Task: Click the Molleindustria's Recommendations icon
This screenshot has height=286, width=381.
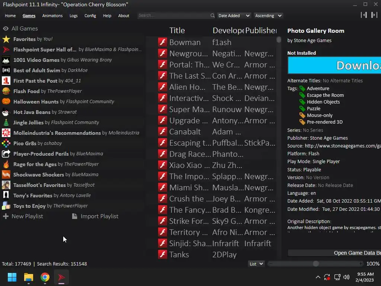Action: click(6, 133)
